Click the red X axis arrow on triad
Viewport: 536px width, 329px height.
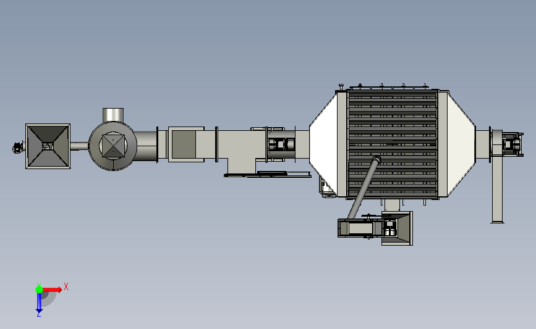click(53, 289)
